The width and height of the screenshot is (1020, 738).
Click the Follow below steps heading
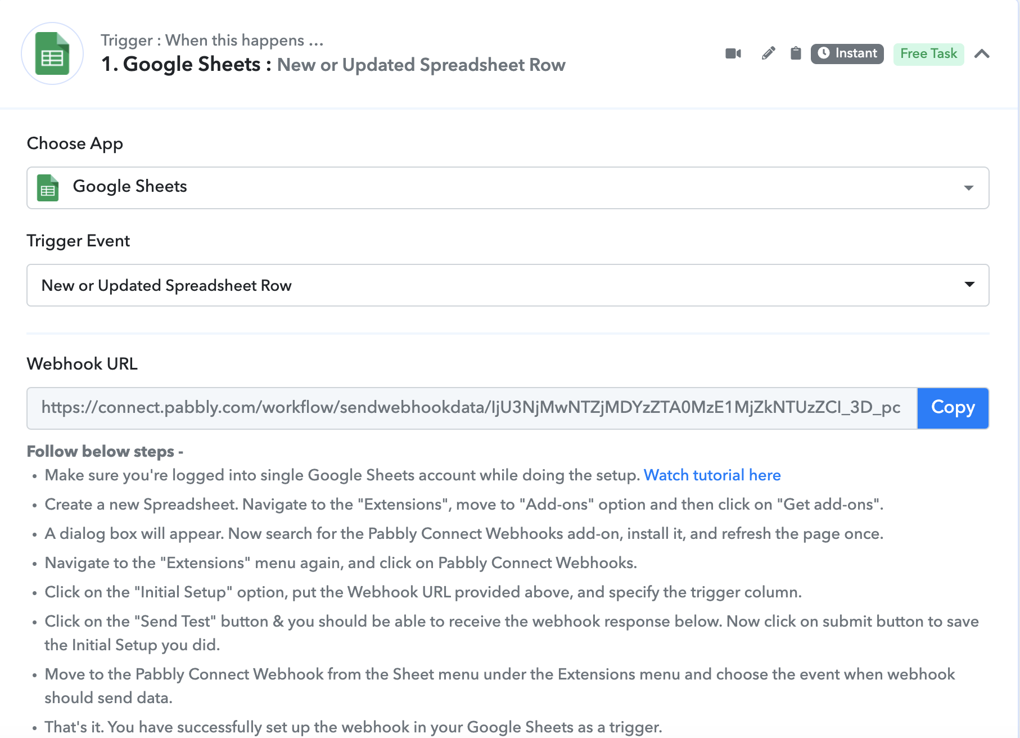(x=105, y=452)
